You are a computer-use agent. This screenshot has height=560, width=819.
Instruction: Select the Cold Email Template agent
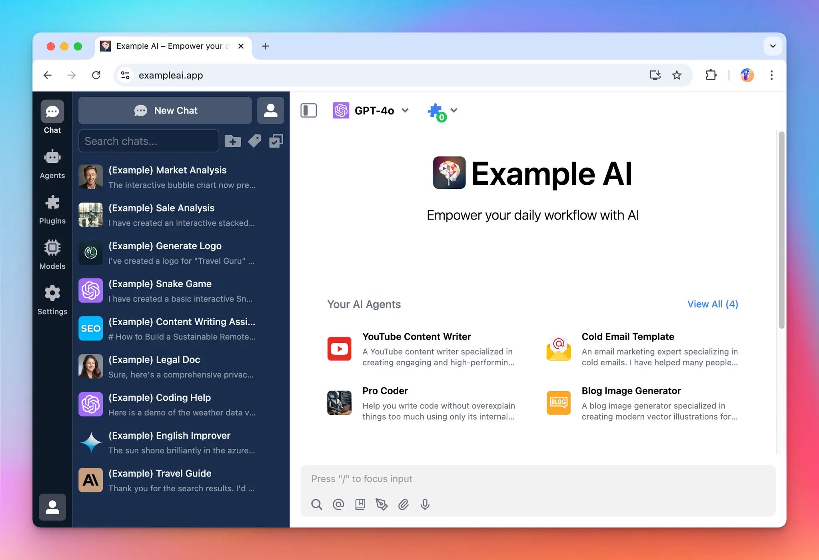[x=642, y=349]
